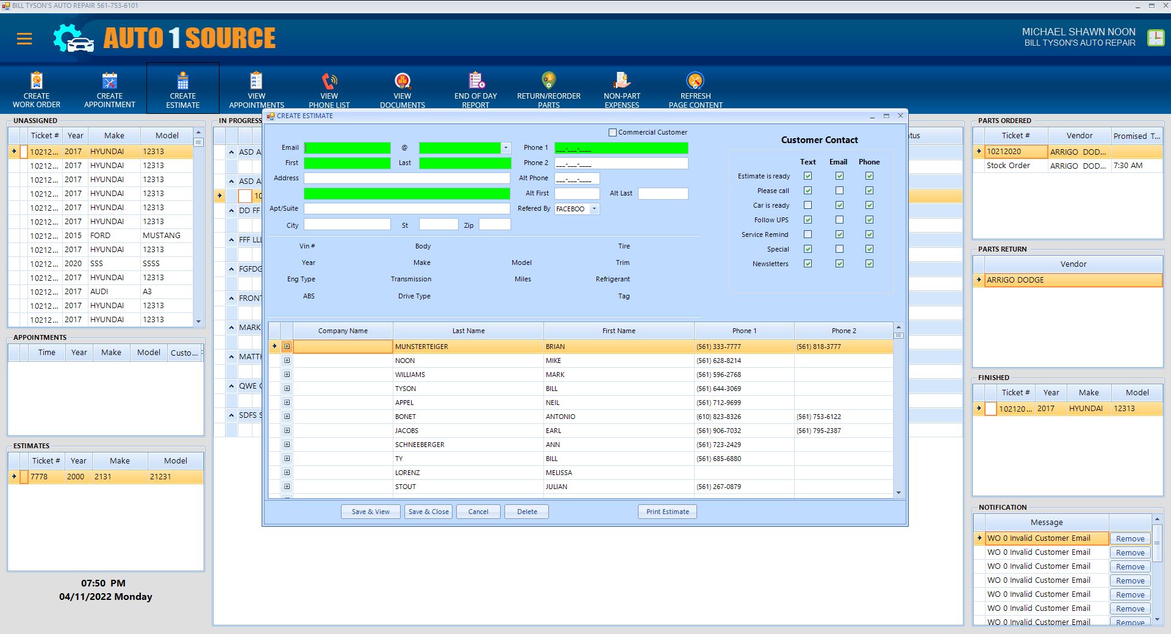Select the View Appointments icon
This screenshot has height=634, width=1171.
point(256,81)
